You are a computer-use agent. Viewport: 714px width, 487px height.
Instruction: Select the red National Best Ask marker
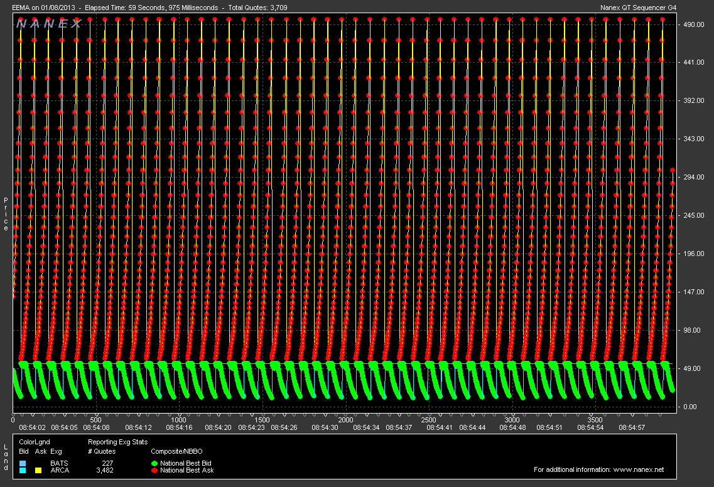click(154, 470)
